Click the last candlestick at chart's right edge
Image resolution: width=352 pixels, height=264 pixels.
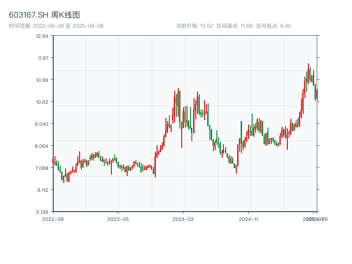pyautogui.click(x=316, y=94)
